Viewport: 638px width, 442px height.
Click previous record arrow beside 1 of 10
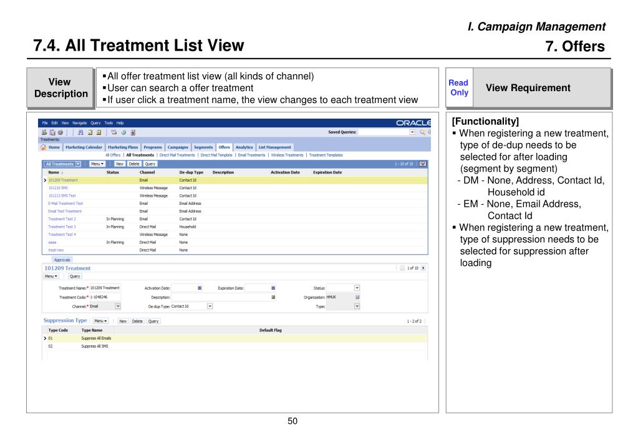(x=402, y=268)
